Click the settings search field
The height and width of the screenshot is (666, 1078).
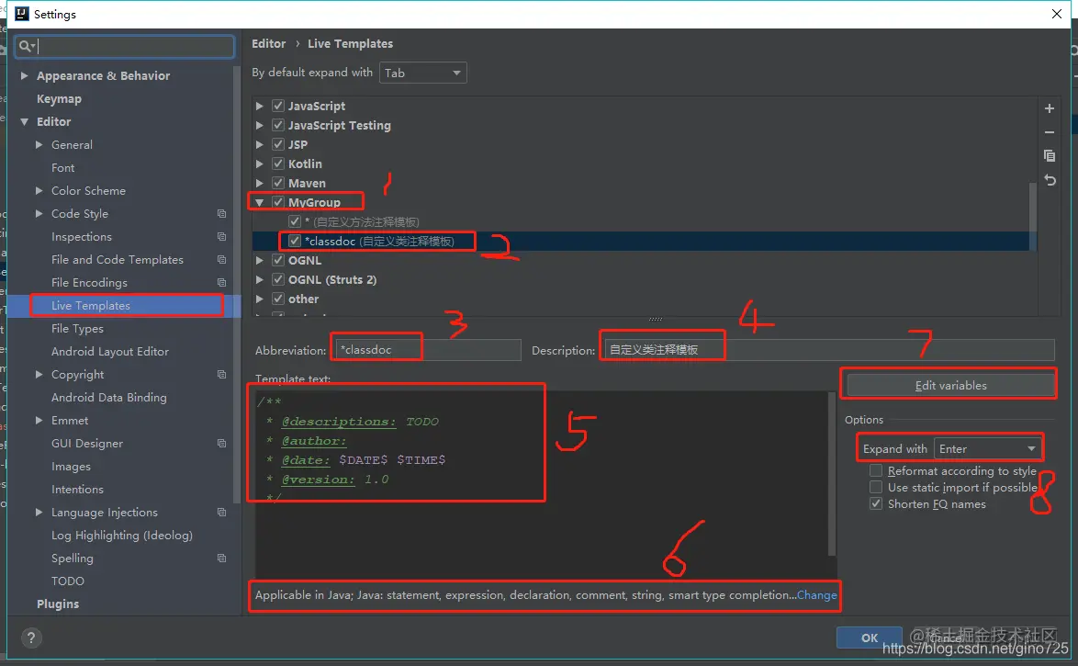pos(125,46)
